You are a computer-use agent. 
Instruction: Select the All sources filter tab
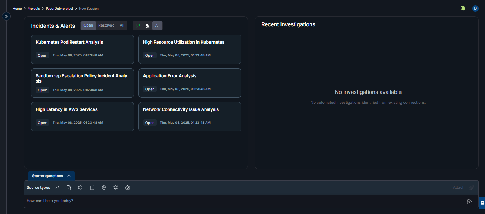tap(157, 26)
